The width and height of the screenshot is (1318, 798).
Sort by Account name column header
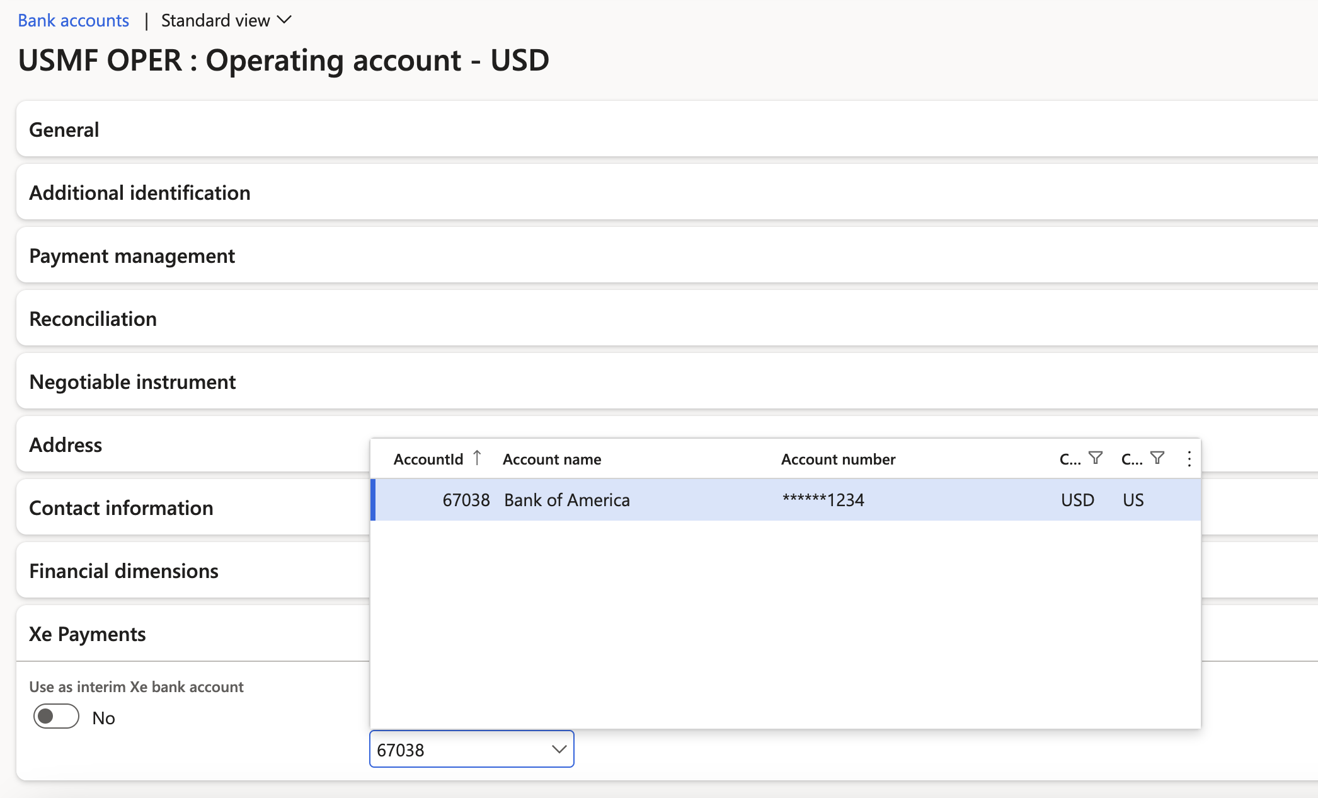(x=552, y=460)
